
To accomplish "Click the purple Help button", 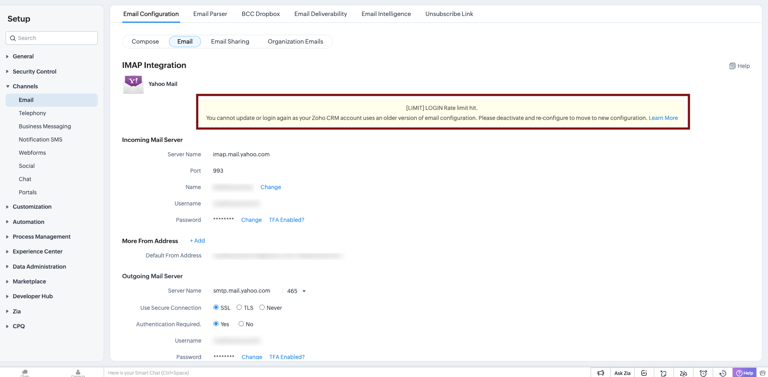I will coord(744,373).
